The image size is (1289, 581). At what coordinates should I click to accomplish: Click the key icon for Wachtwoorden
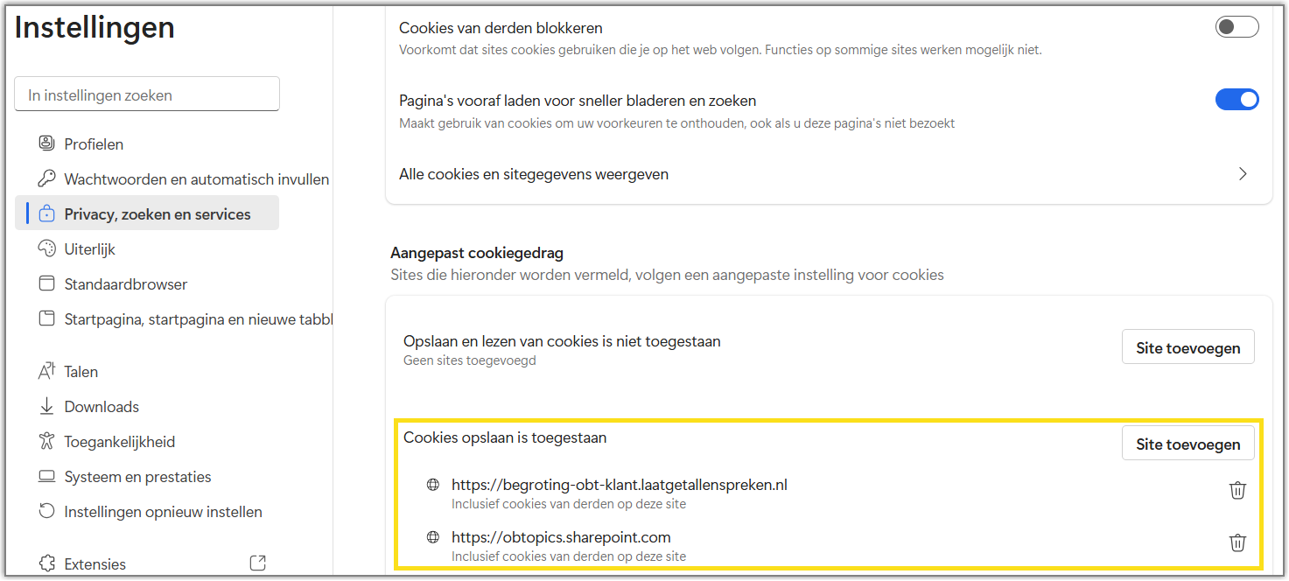pyautogui.click(x=46, y=178)
